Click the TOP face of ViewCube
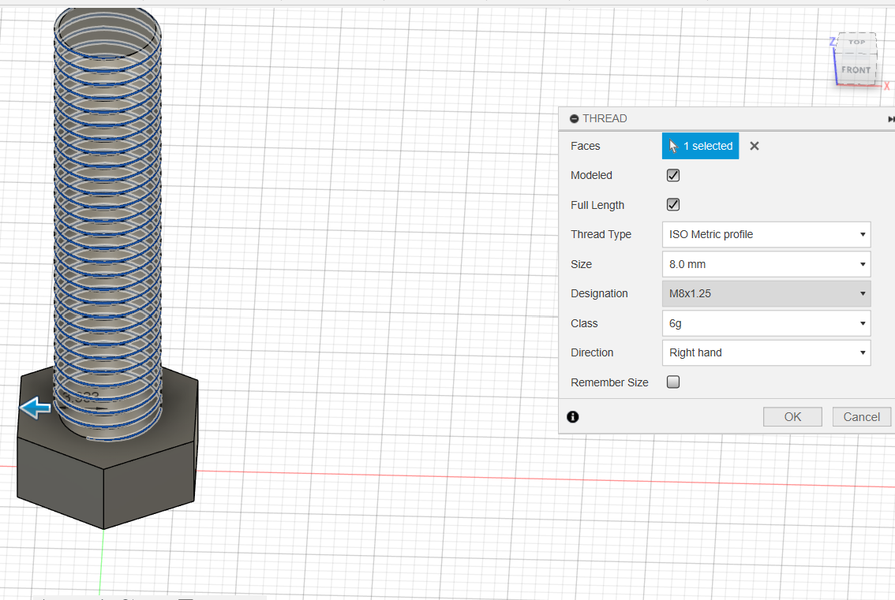The image size is (895, 600). [856, 43]
